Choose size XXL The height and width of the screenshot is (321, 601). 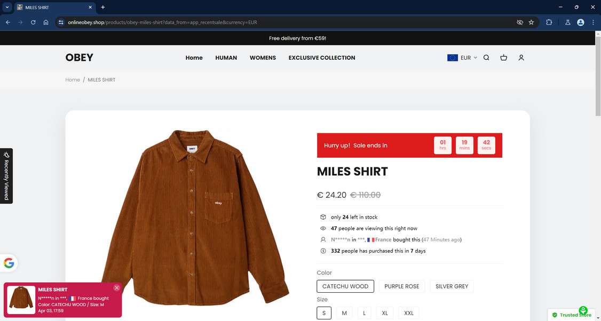pos(409,313)
